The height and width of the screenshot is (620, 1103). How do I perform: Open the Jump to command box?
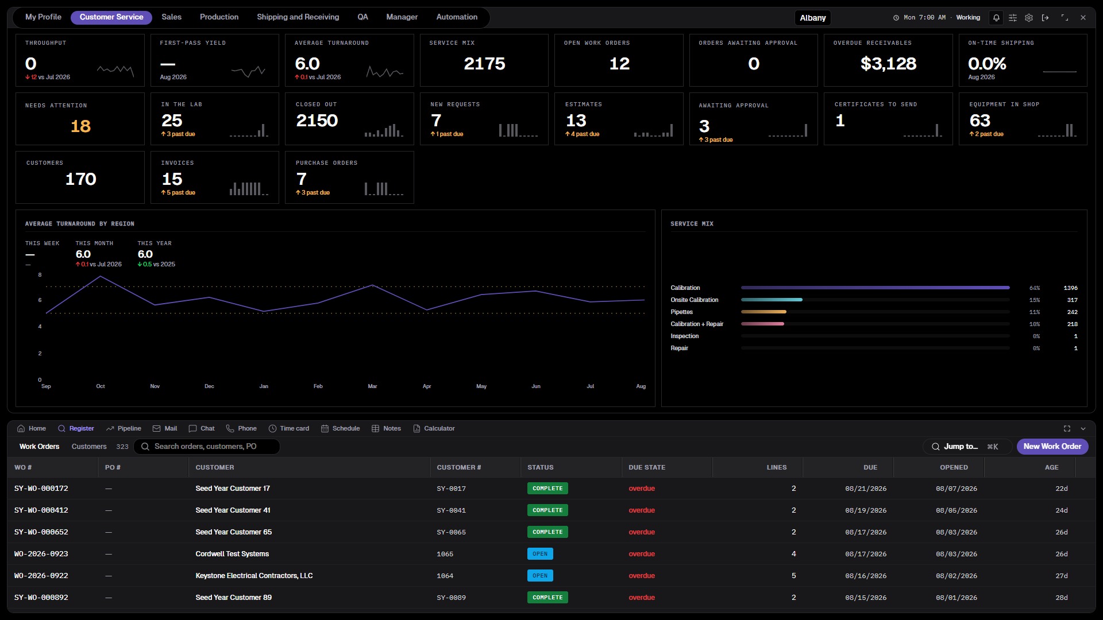(967, 447)
